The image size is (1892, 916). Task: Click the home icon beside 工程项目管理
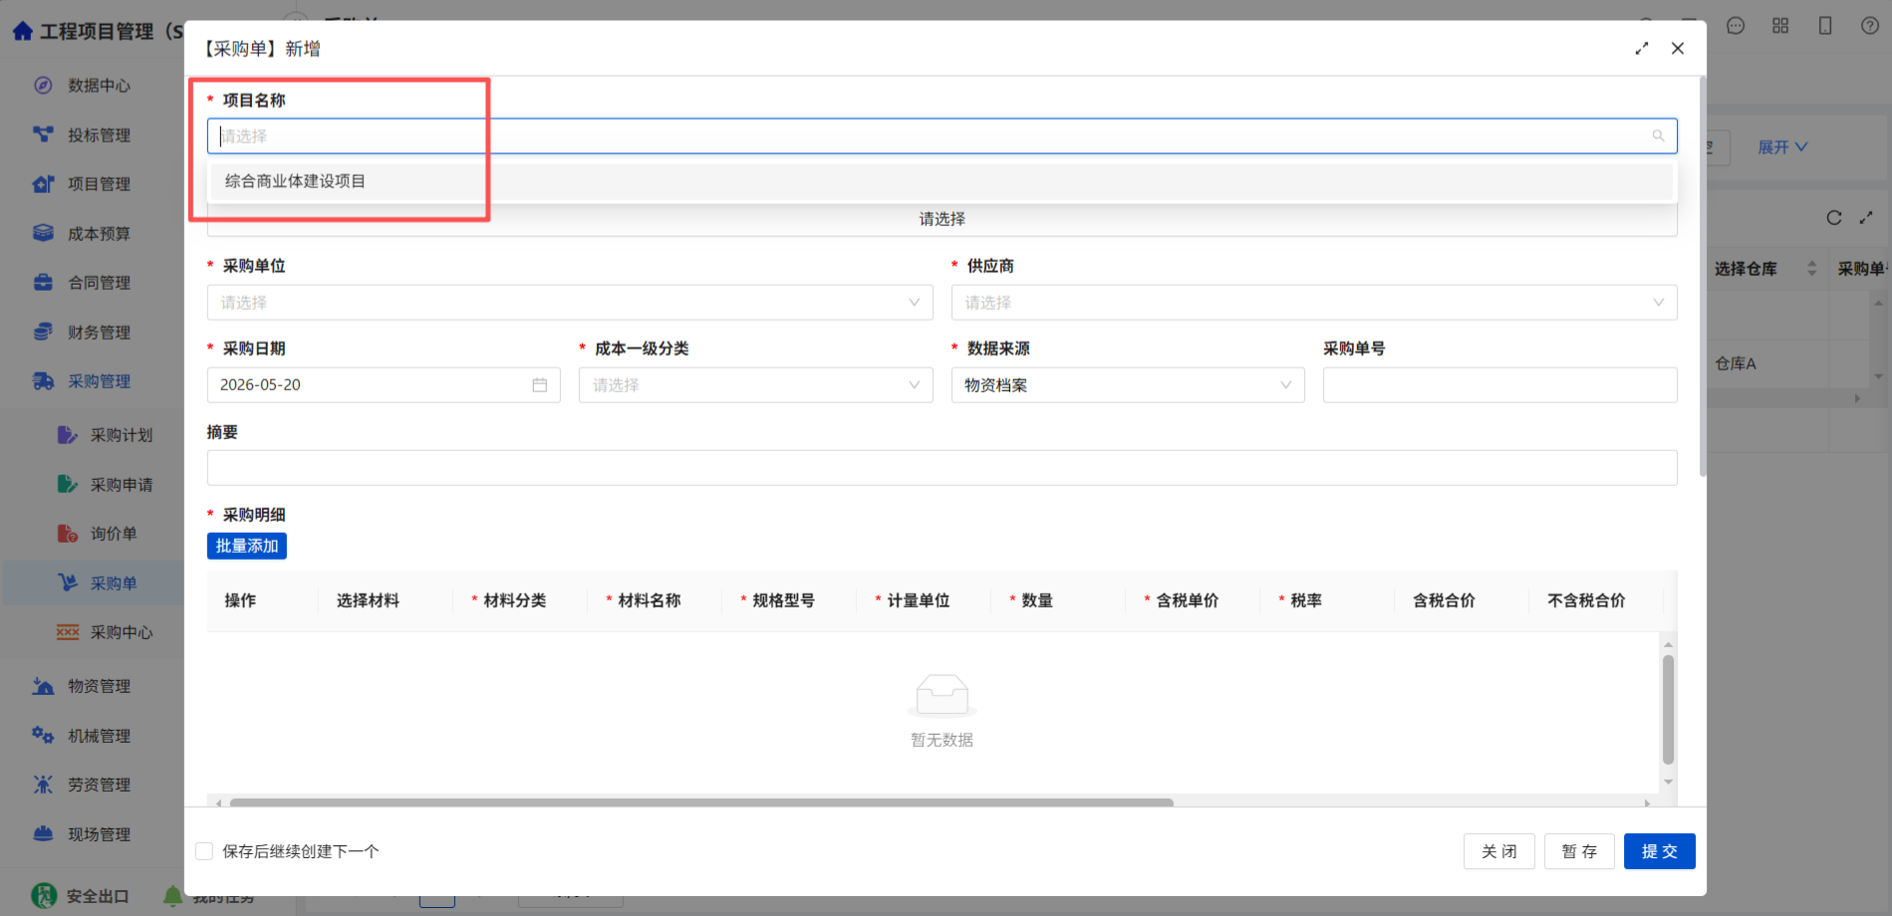[22, 32]
